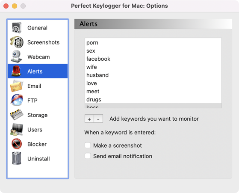Click the Blocker prohibited sign icon
Image resolution: width=239 pixels, height=193 pixels.
17,144
